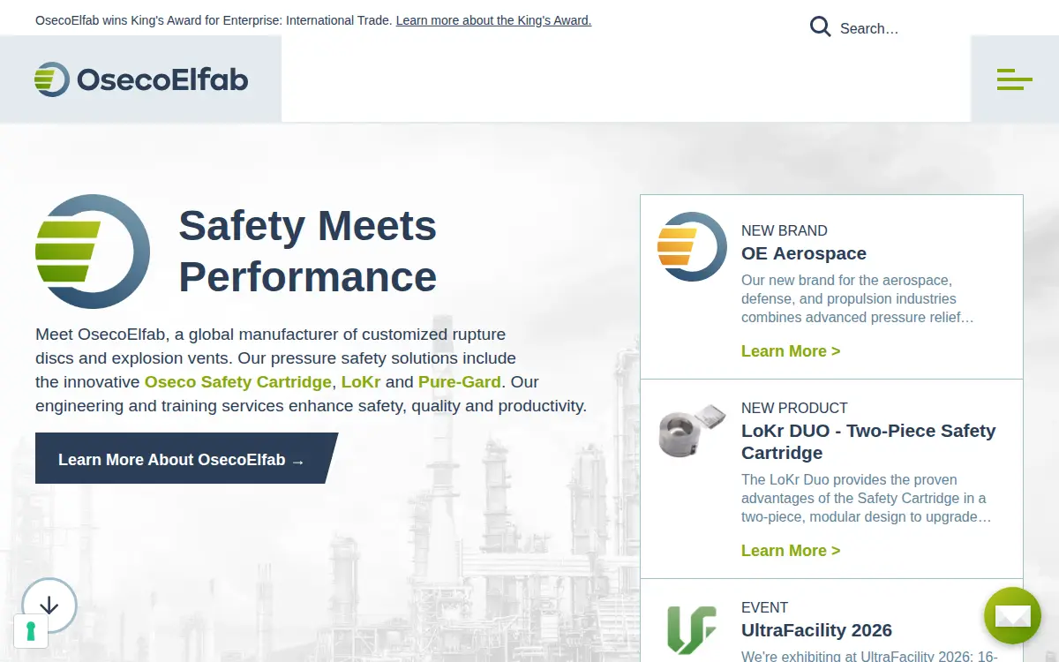The image size is (1059, 662).
Task: Click the OsecoElfab logo in header
Action: click(141, 79)
